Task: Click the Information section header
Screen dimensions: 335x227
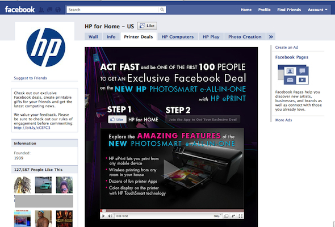Action: pos(45,143)
